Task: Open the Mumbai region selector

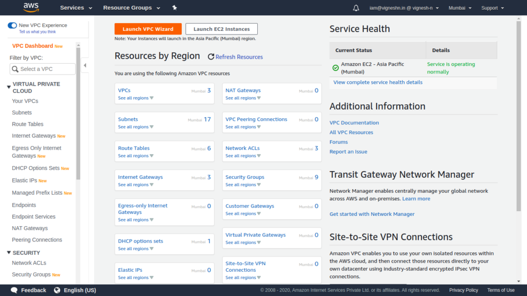Action: 460,8
